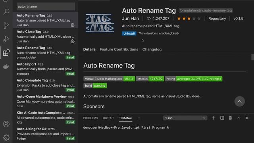Select Auto-Using for C# entry
The width and height of the screenshot is (254, 143).
(x=45, y=133)
